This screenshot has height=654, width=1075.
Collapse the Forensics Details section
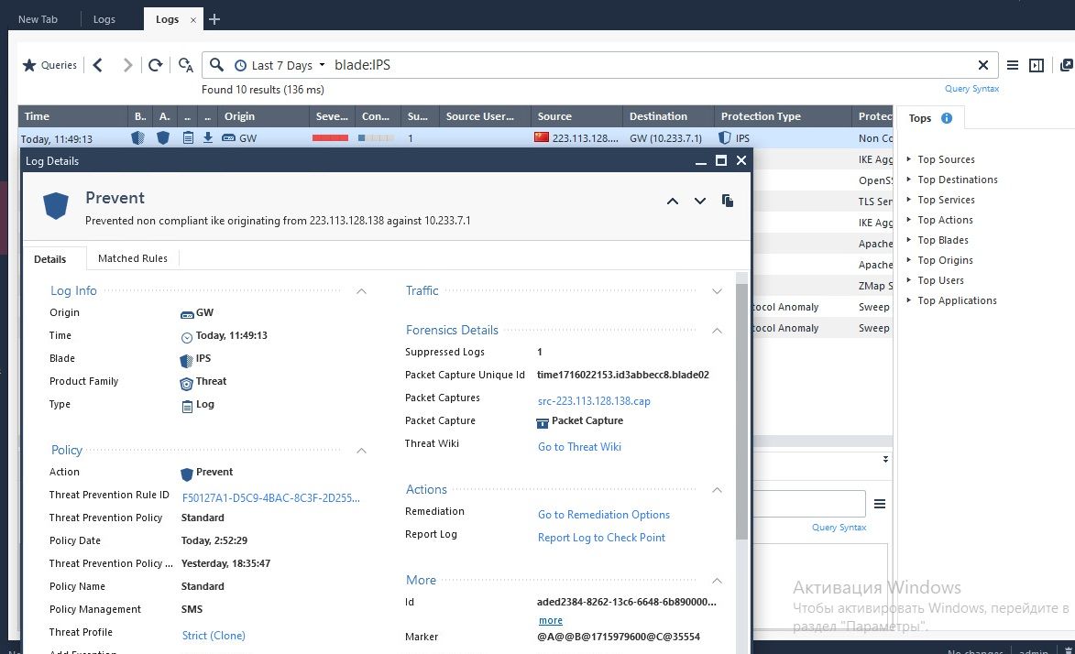coord(717,331)
